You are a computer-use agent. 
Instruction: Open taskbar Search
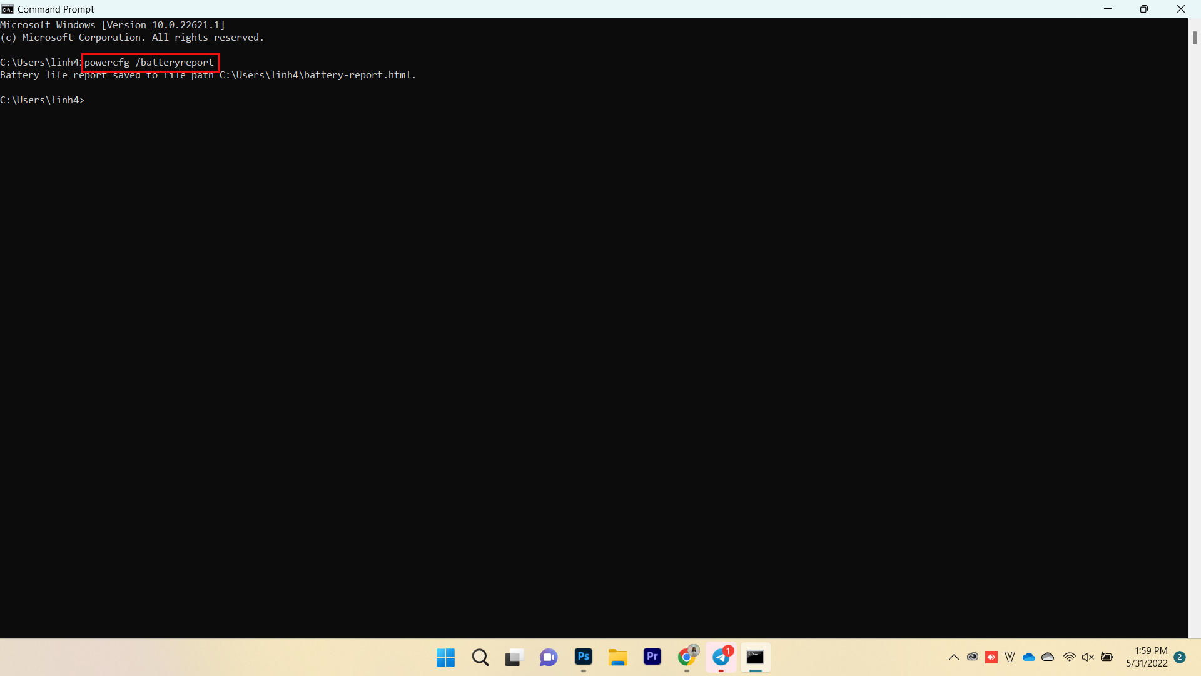(x=480, y=657)
